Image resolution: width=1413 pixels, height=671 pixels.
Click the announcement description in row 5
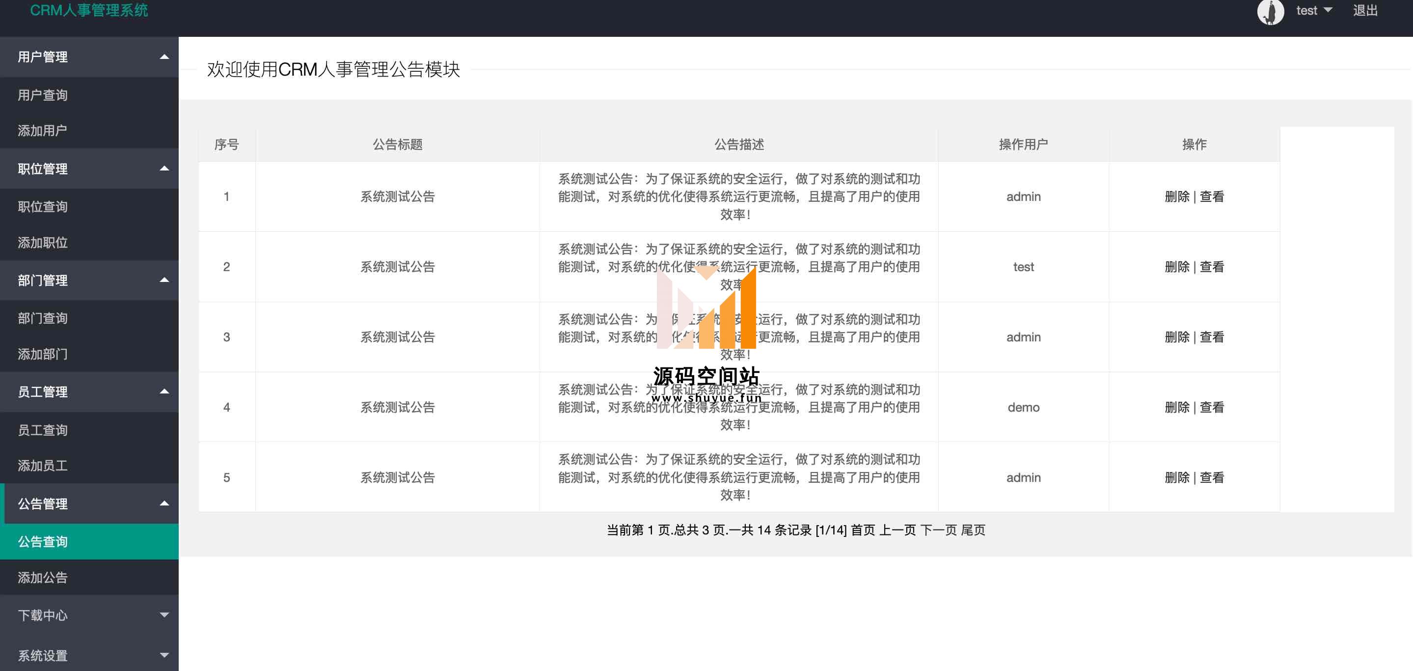pos(739,477)
